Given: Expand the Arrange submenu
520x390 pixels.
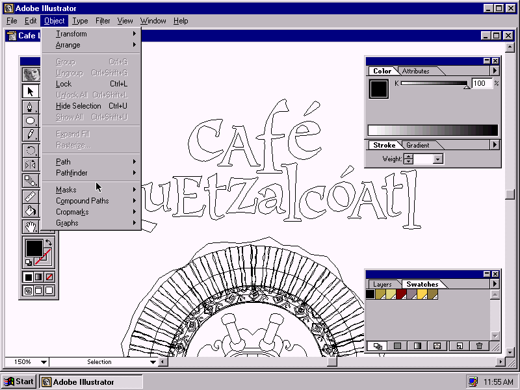Looking at the screenshot, I should point(92,45).
